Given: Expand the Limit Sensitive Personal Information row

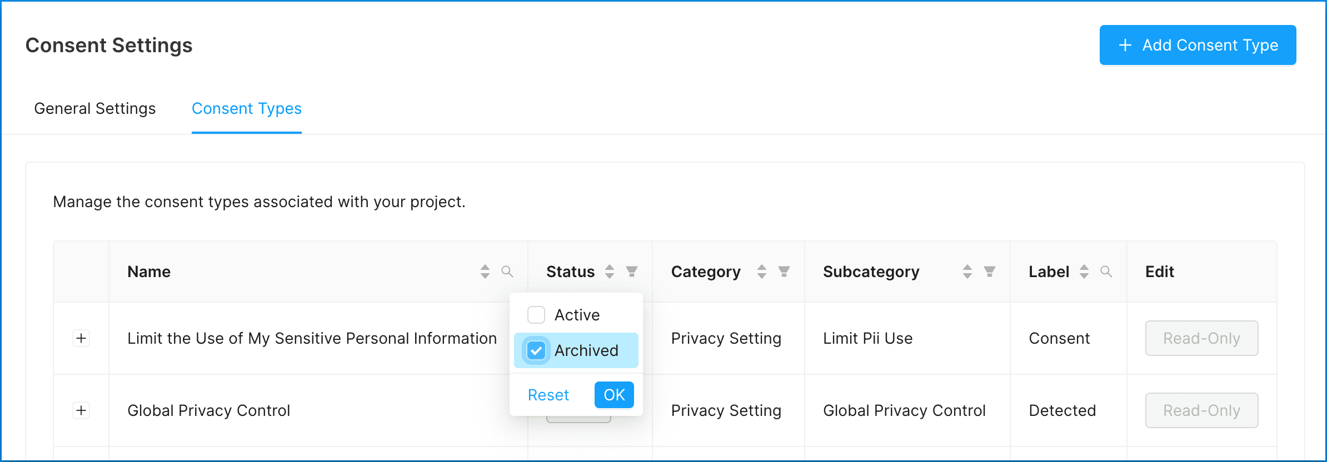Looking at the screenshot, I should tap(81, 338).
